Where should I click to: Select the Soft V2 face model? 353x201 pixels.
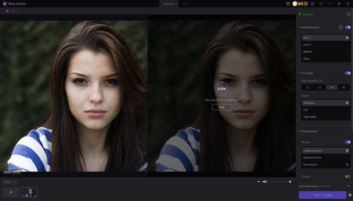pyautogui.click(x=326, y=45)
